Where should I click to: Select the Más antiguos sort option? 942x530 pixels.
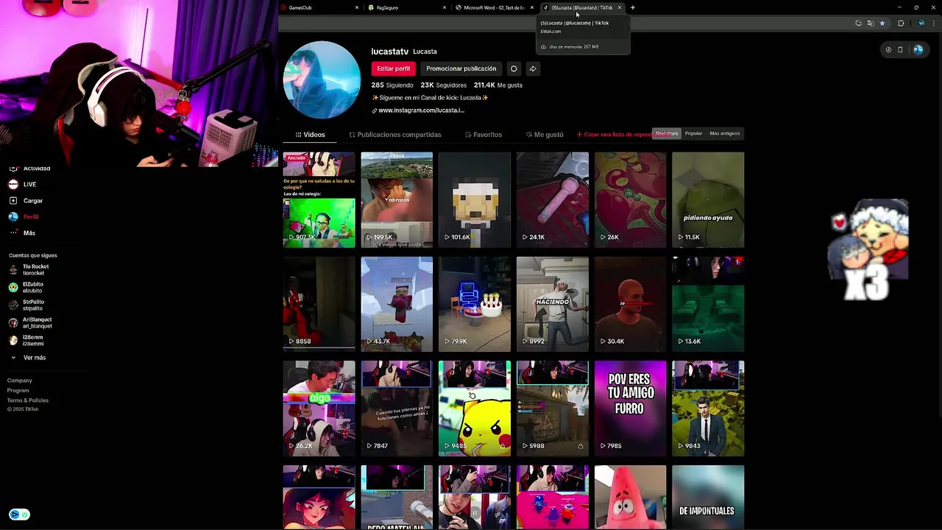[725, 133]
